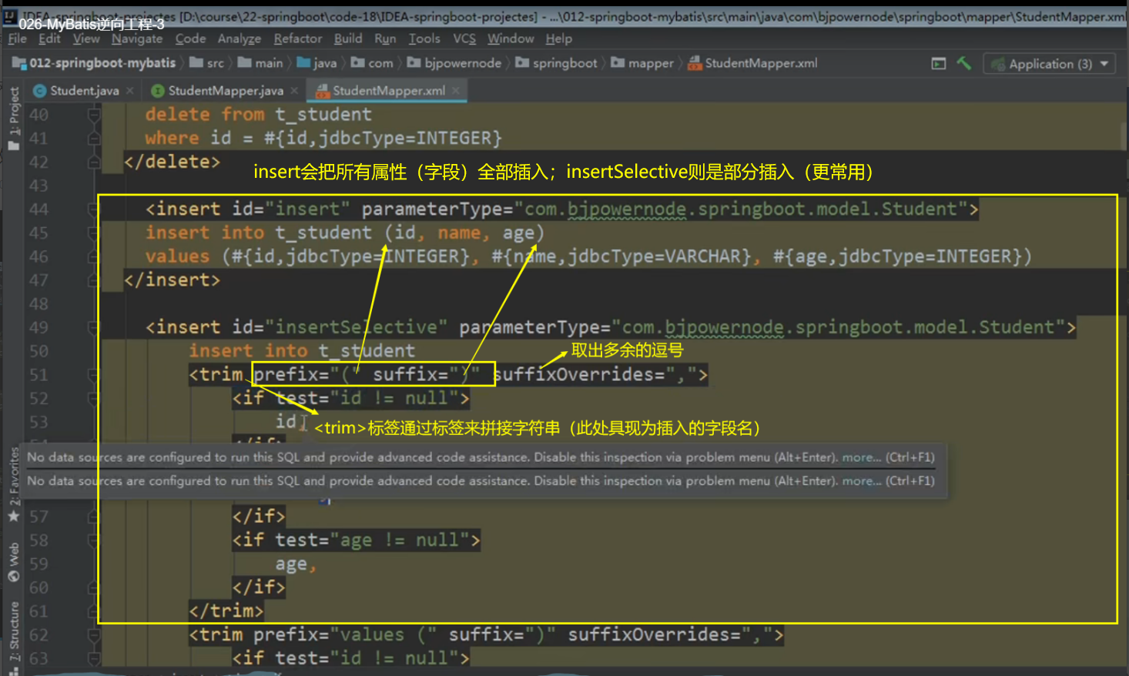Click the layout icon left of the hammer

tap(938, 64)
